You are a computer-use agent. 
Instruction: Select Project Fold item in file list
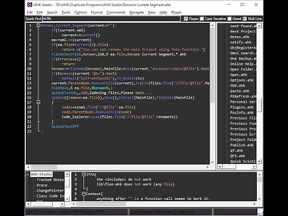coord(243,139)
